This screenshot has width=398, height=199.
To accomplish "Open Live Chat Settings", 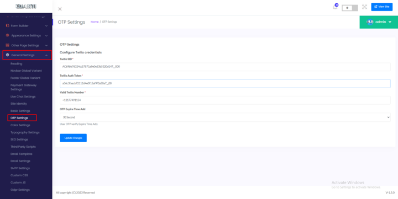I will coord(23,96).
